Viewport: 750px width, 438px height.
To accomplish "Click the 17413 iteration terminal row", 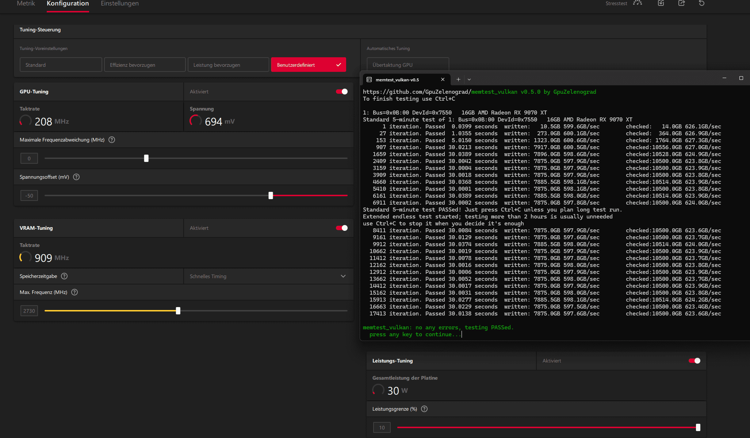I will tap(545, 314).
